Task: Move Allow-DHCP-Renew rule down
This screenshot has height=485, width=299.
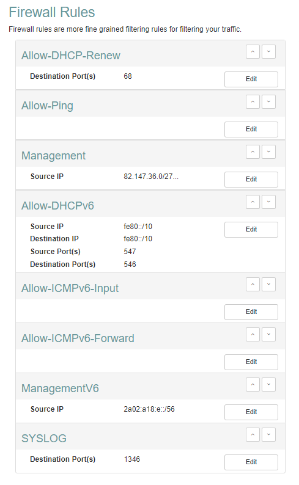Action: (268, 52)
